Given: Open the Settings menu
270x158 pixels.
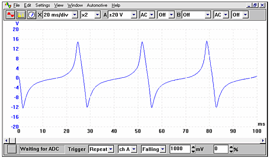Looking at the screenshot, I should click(43, 5).
